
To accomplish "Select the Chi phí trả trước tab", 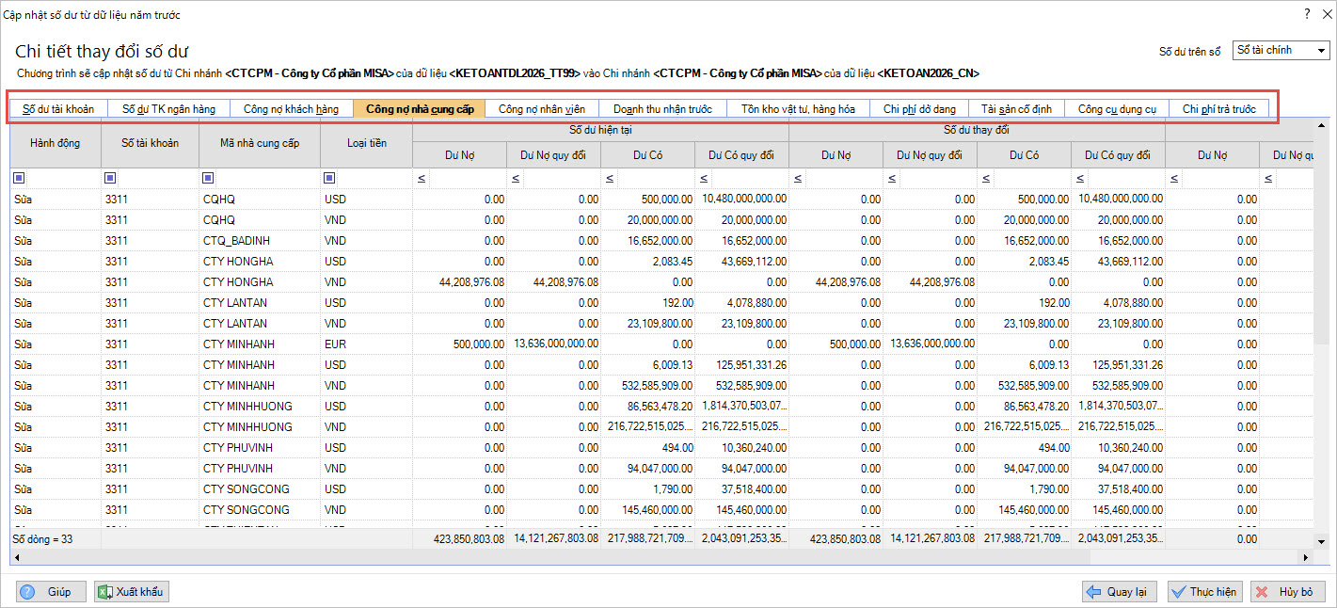I will point(1218,109).
